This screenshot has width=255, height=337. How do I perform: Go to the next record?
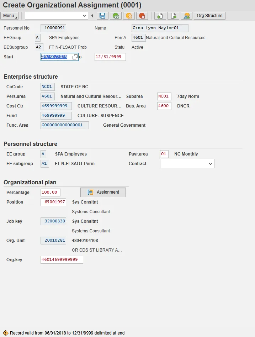click(173, 16)
